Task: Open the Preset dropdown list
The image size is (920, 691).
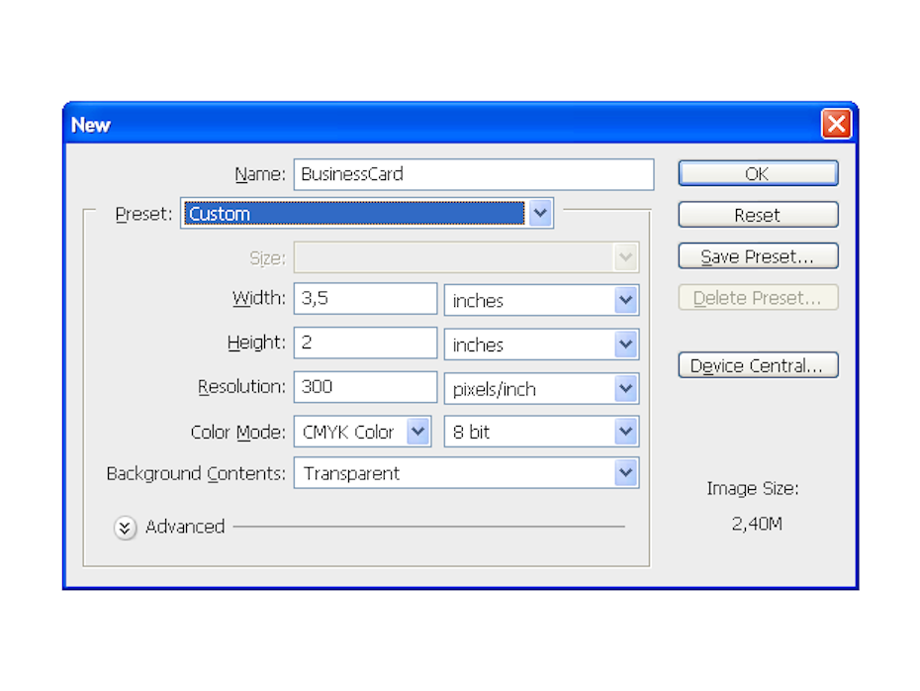Action: [x=540, y=213]
